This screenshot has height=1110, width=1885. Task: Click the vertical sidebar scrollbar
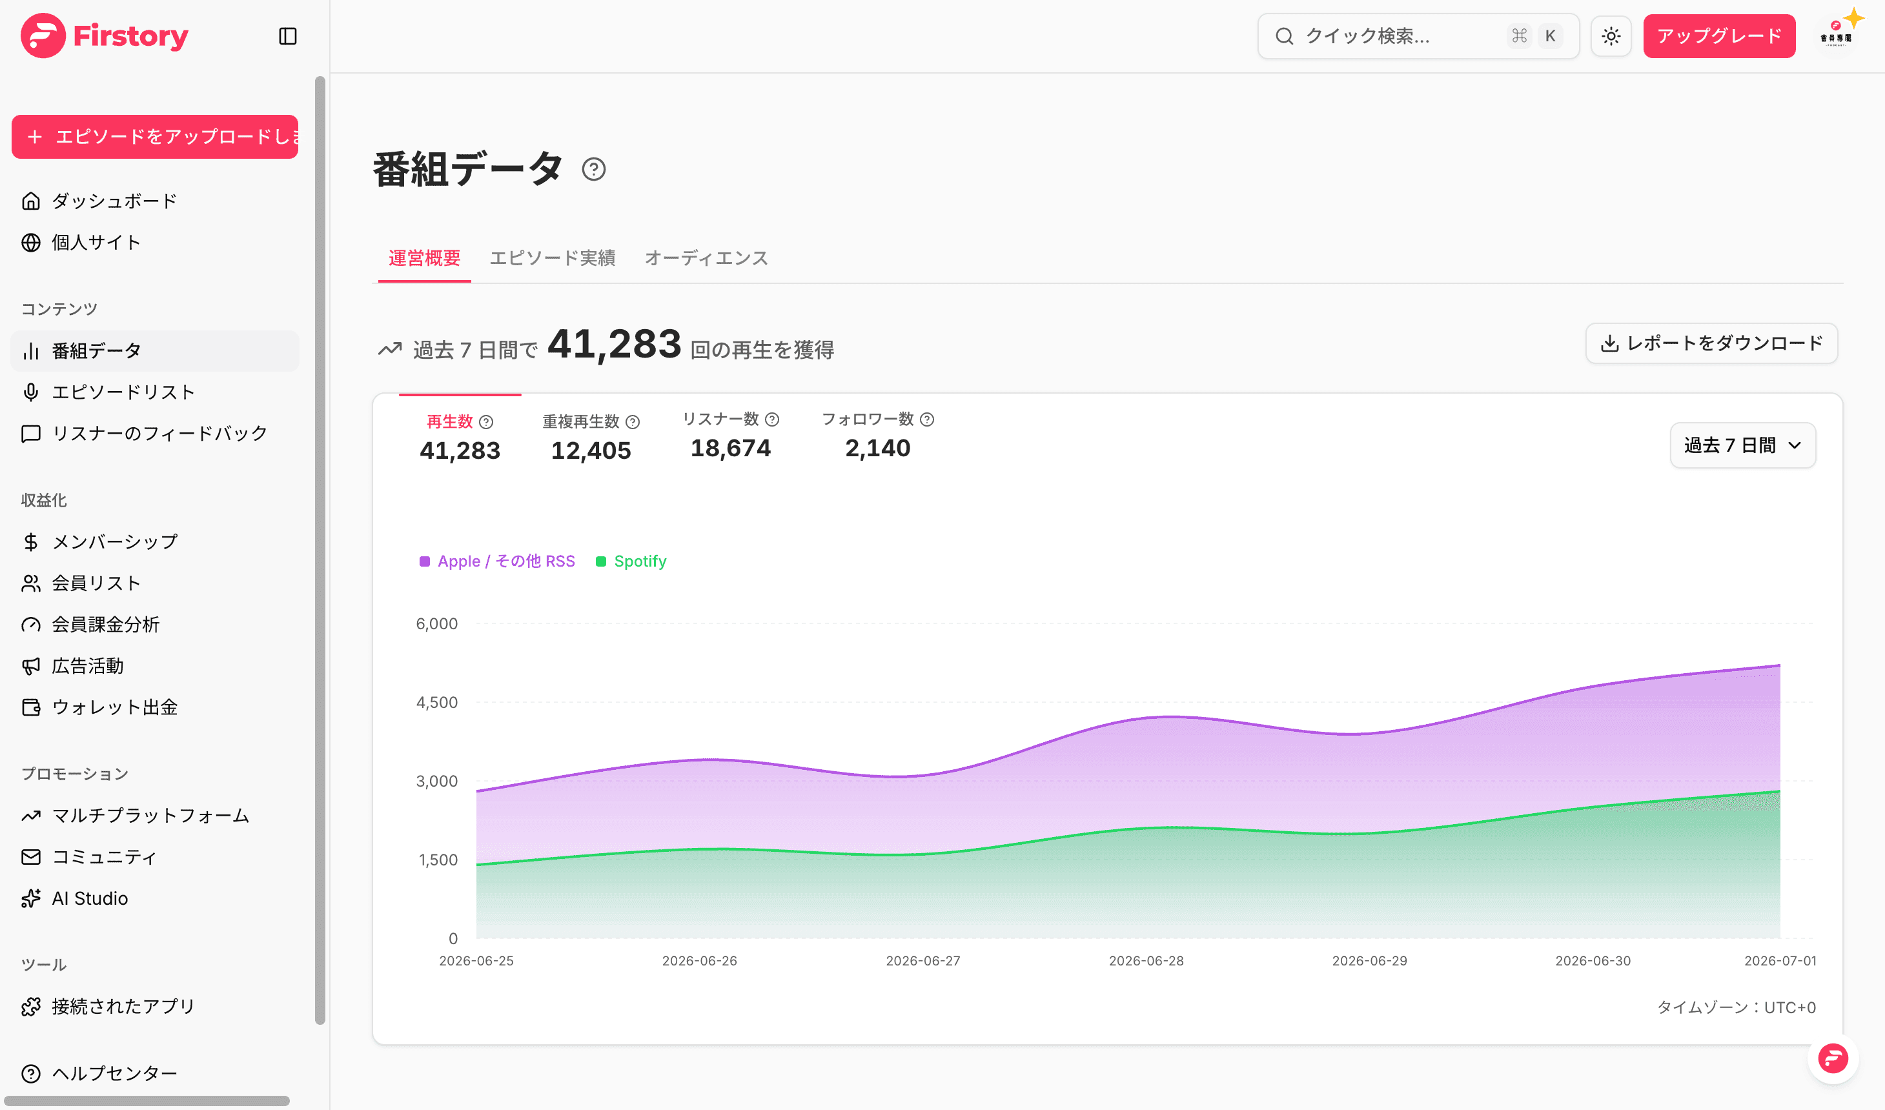click(320, 550)
